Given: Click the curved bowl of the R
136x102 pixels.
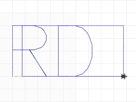Looking at the screenshot, I should (44, 38).
